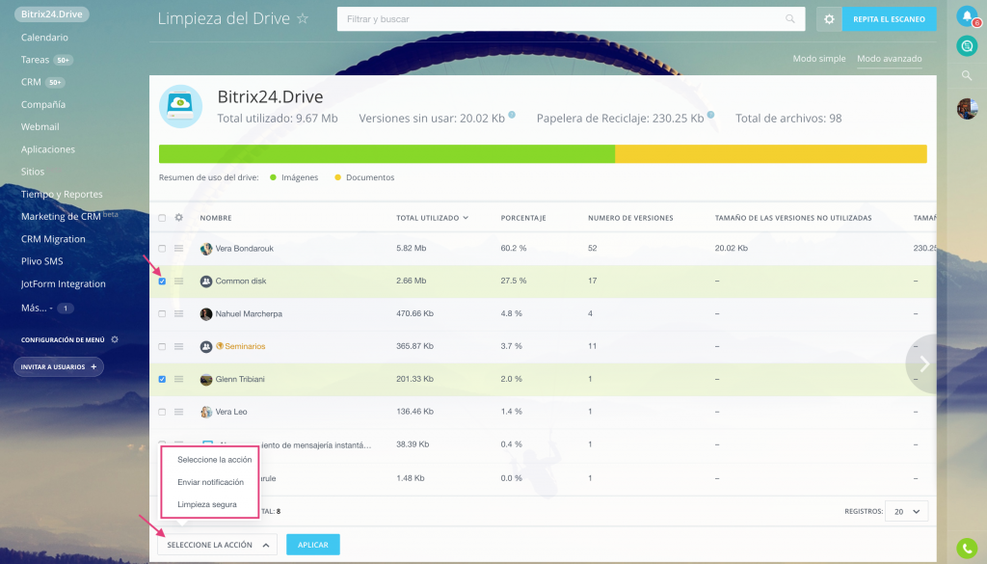The height and width of the screenshot is (564, 987).
Task: Check the Nahuel Marcherpa row checkbox
Action: [x=162, y=313]
